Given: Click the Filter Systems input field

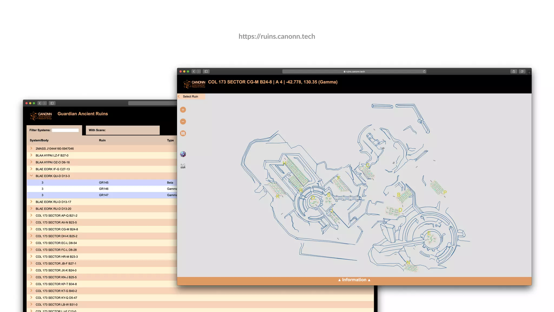Looking at the screenshot, I should click(65, 130).
